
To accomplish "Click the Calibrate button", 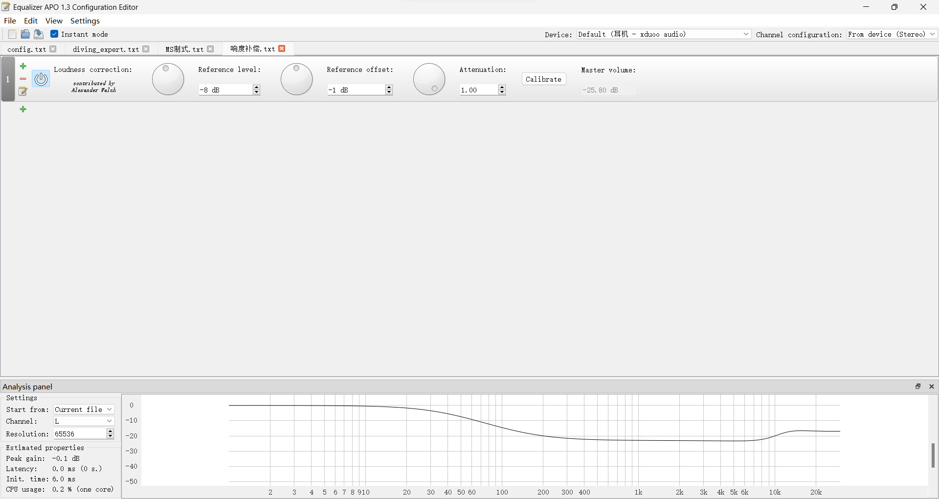I will point(544,79).
